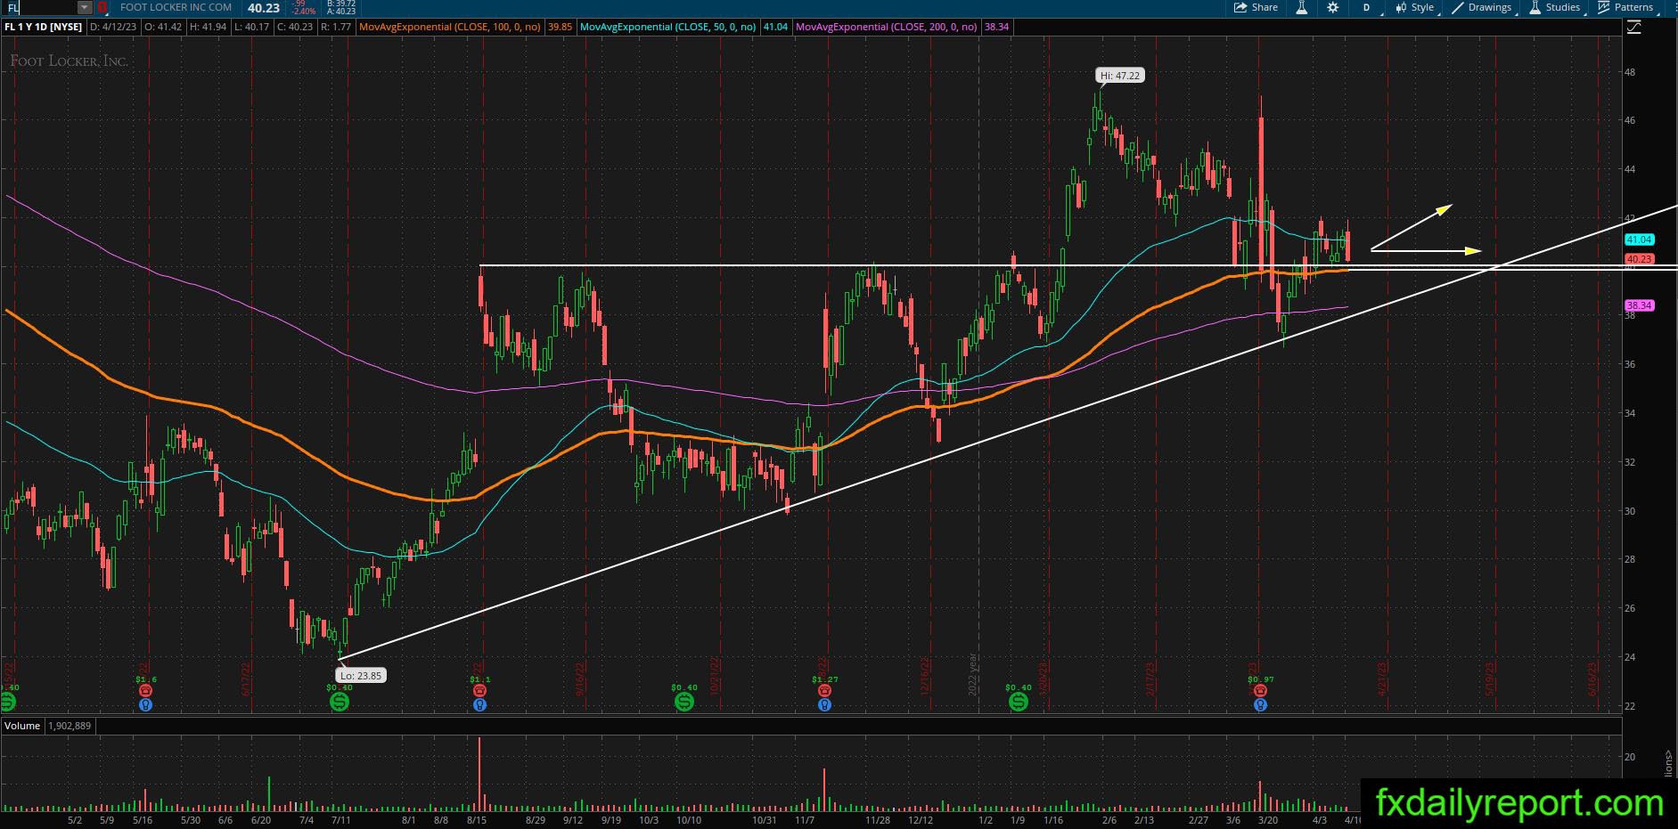Click the green dividend icon aligned with 10/10
The height and width of the screenshot is (829, 1678).
(x=683, y=702)
